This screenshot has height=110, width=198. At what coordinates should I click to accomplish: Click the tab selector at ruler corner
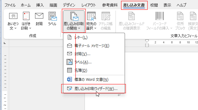[x=5, y=43]
